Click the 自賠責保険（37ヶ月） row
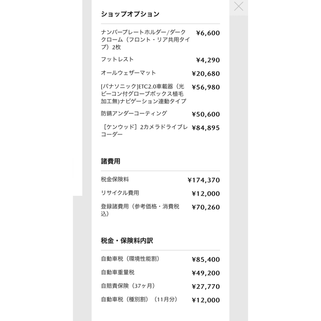The height and width of the screenshot is (321, 321). (x=160, y=286)
